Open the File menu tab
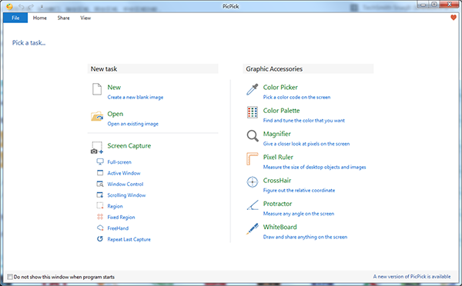Image resolution: width=462 pixels, height=286 pixels. pos(15,18)
